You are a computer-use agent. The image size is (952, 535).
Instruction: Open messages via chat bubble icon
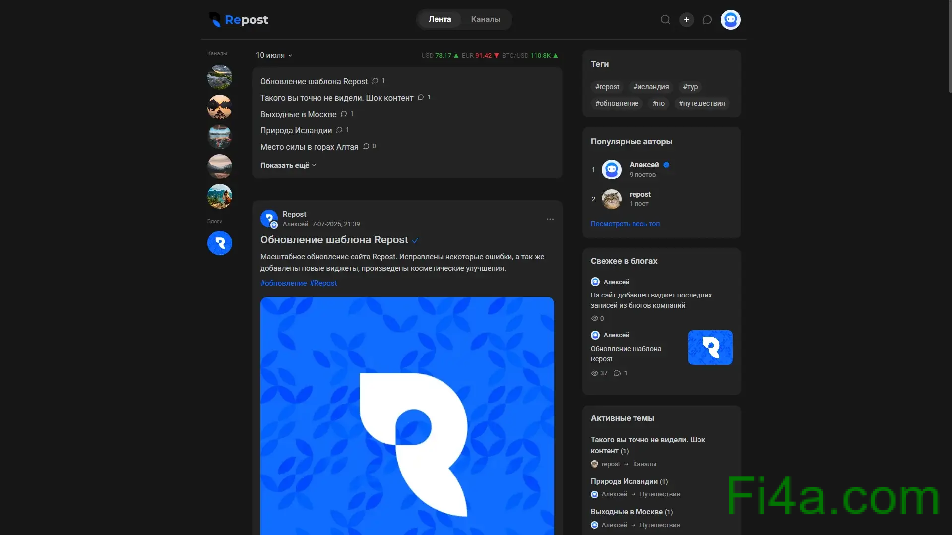point(707,20)
